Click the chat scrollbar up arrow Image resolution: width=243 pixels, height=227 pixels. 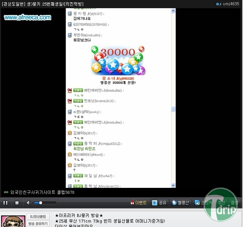pos(173,11)
